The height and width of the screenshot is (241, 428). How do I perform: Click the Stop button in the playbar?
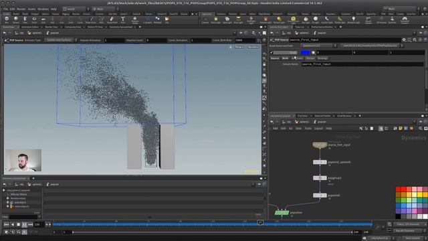pos(18,224)
